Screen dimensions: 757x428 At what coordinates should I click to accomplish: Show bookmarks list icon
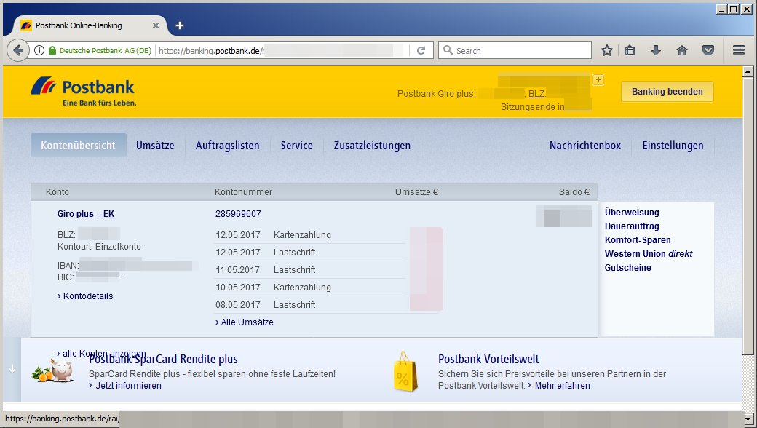(x=630, y=50)
